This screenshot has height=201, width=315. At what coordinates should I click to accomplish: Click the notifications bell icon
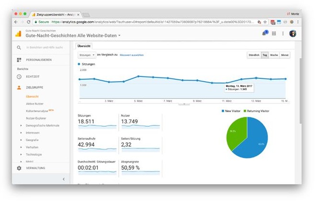[264, 33]
